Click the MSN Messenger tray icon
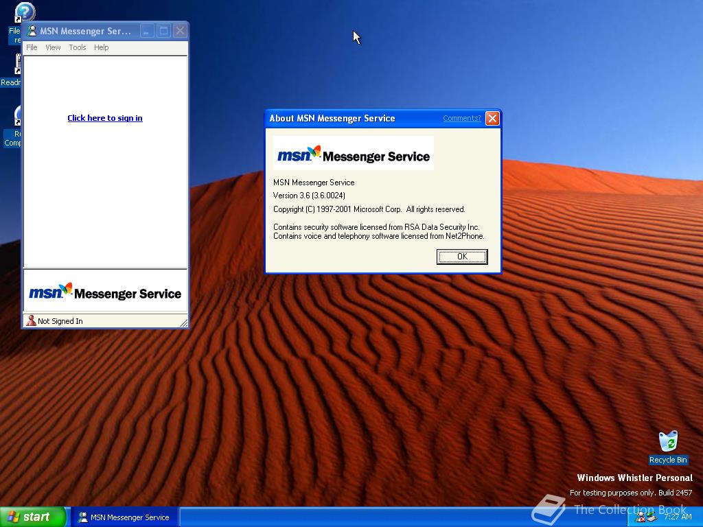 click(640, 517)
